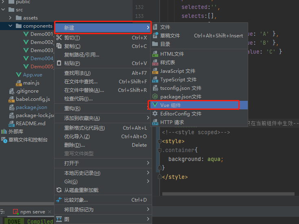Open the 添加到收藏夹 submenu arrow
299x224 pixels.
tap(148, 118)
